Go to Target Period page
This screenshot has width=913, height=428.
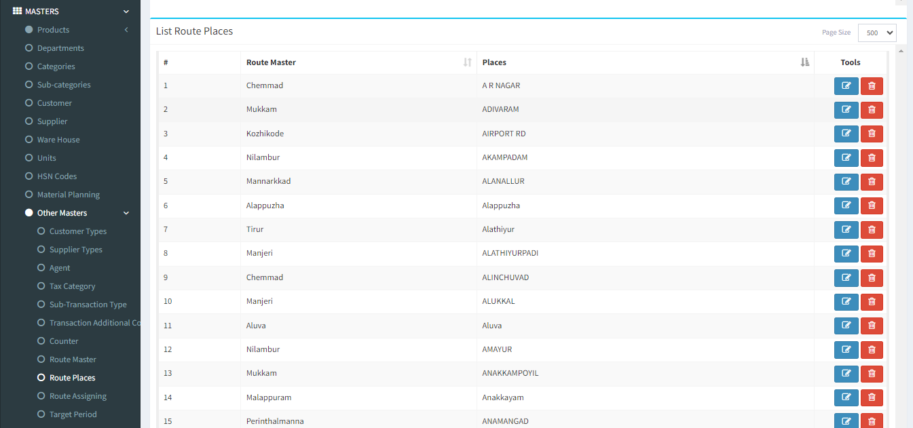point(73,414)
